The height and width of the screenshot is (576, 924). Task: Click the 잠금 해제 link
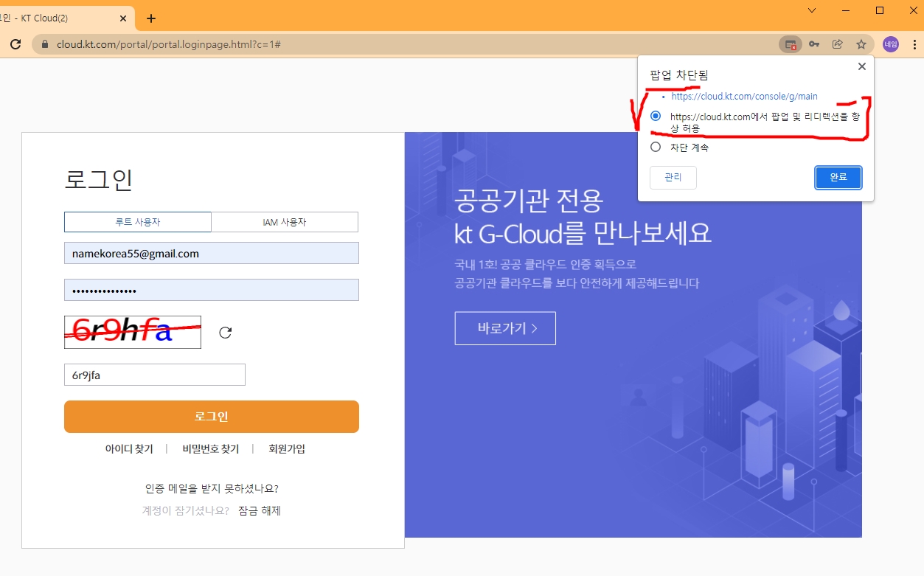coord(260,510)
